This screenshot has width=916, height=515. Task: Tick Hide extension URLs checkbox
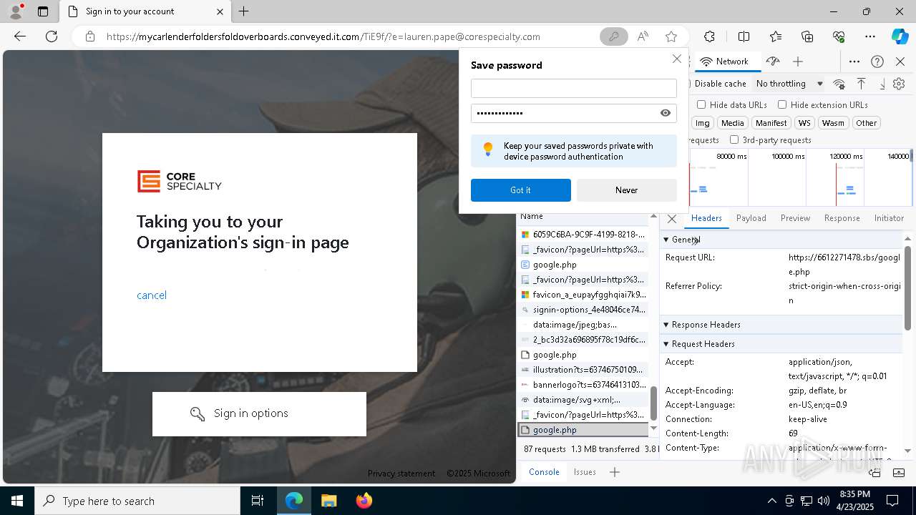[782, 104]
